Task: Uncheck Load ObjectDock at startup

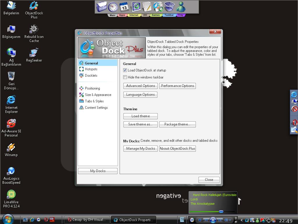Action: coord(125,70)
